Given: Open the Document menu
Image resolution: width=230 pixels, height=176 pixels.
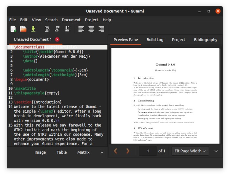Looking at the screenshot, I should coord(71,20).
